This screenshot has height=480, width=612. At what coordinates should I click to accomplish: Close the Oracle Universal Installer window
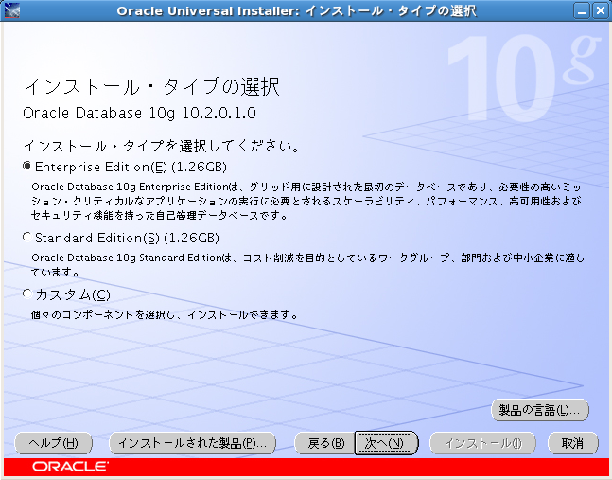tap(600, 10)
